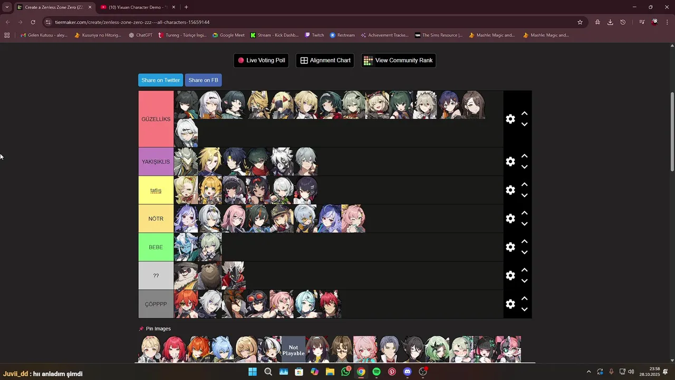Open Discord from taskbar

pyautogui.click(x=407, y=372)
